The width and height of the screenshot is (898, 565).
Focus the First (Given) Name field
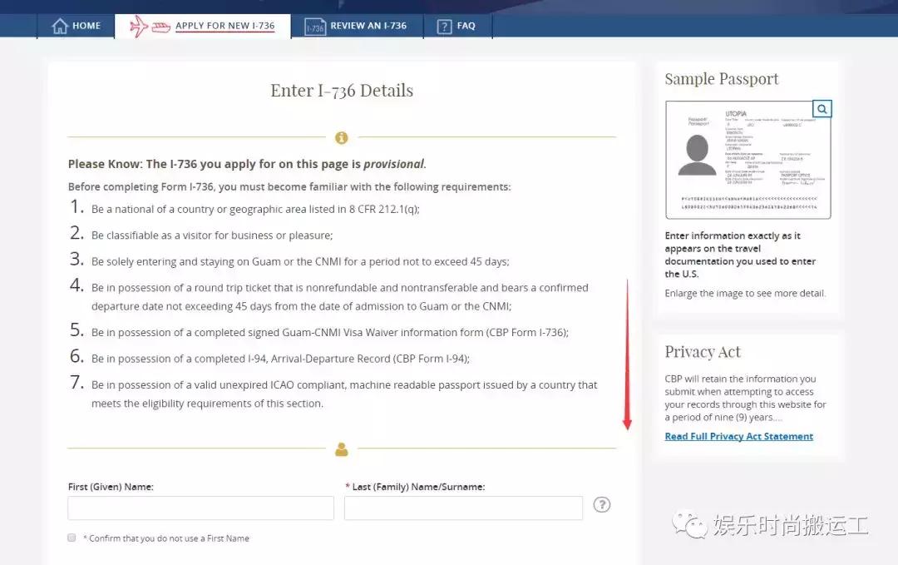point(200,508)
